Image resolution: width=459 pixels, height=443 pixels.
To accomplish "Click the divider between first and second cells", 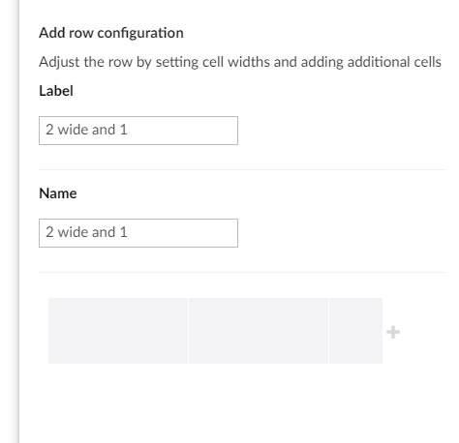I will [x=188, y=331].
